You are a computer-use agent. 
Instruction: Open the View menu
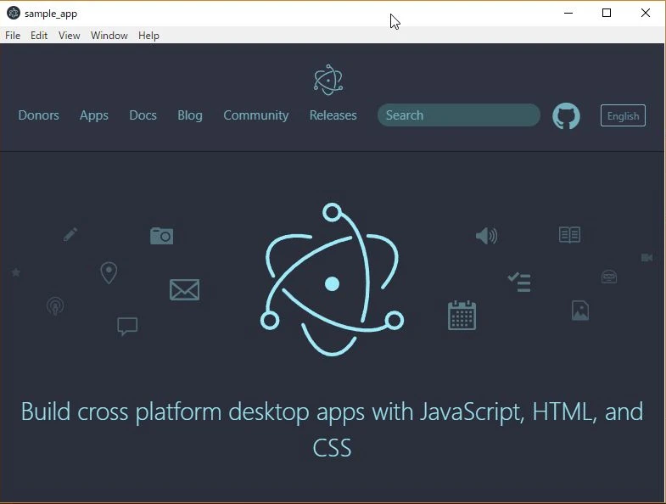70,36
